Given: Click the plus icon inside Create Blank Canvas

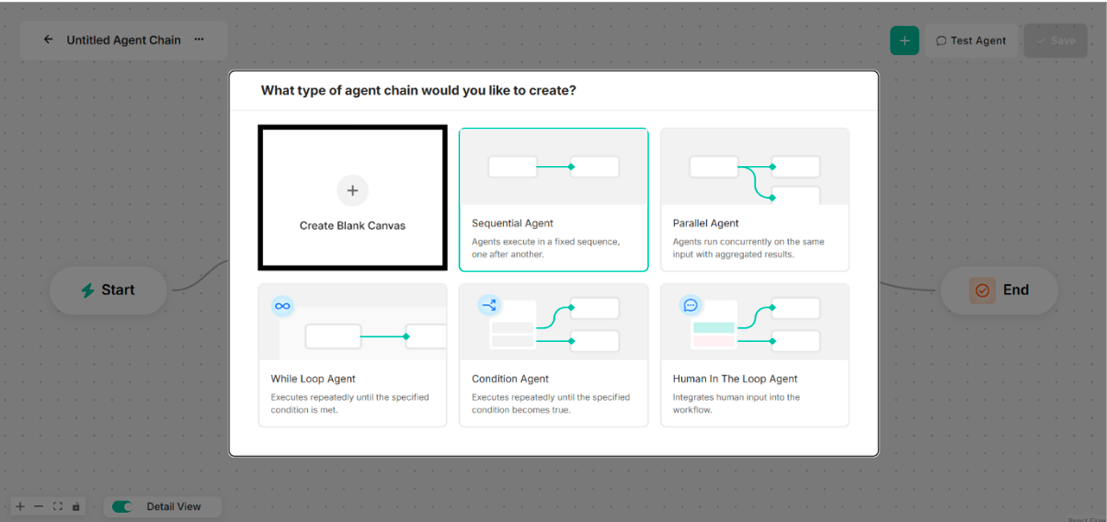Looking at the screenshot, I should click(x=352, y=190).
